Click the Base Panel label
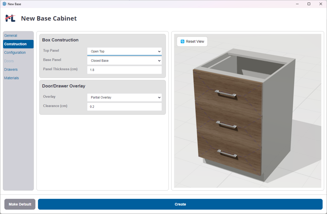 (52, 60)
